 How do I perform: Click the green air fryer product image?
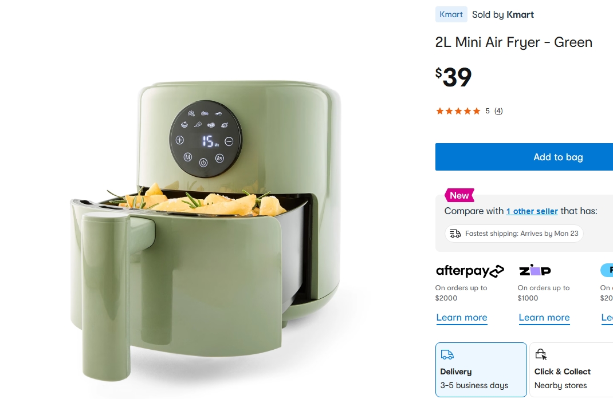pos(206,231)
